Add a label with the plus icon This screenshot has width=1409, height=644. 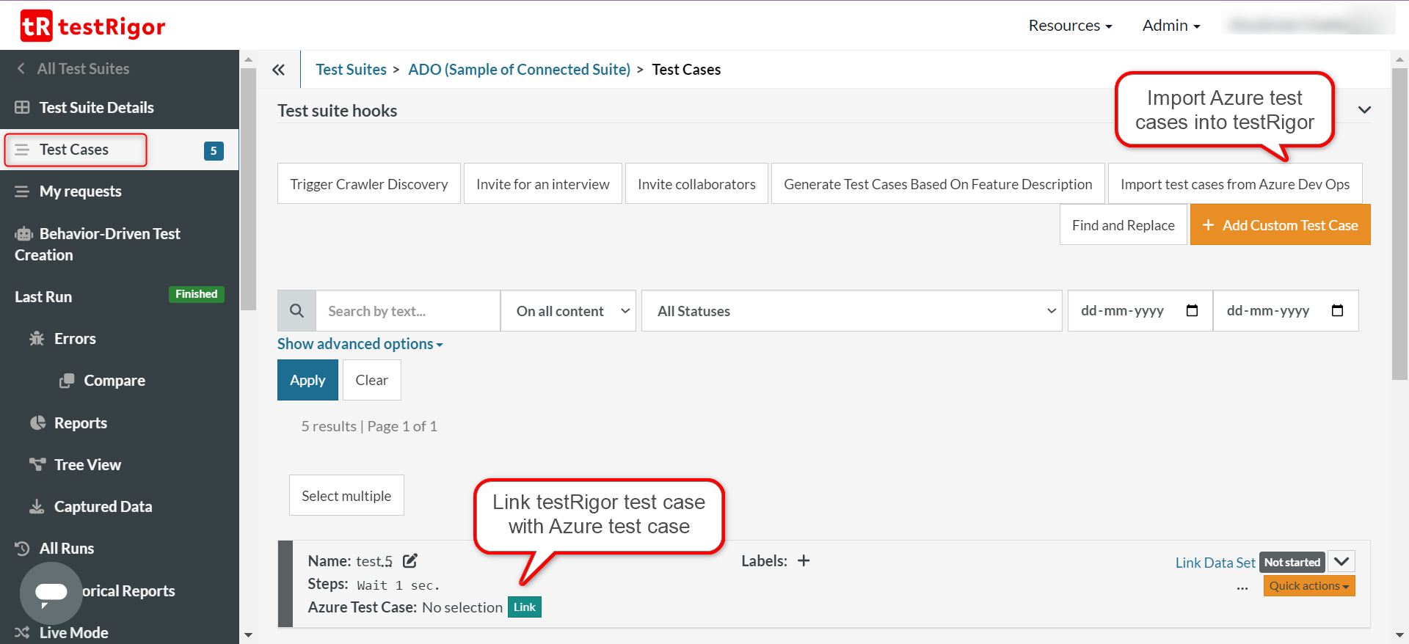coord(804,561)
